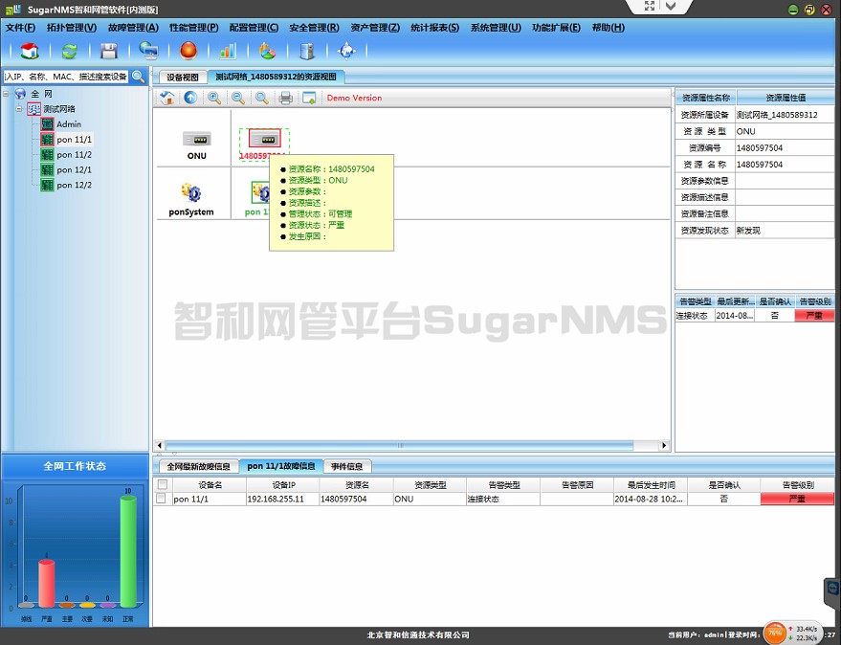Open the 帮助(H) menu
841x645 pixels.
point(609,28)
